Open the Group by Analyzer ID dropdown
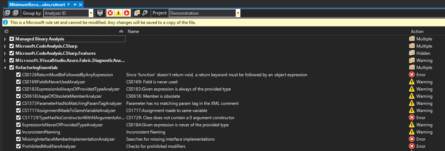445x151 pixels. click(x=91, y=13)
